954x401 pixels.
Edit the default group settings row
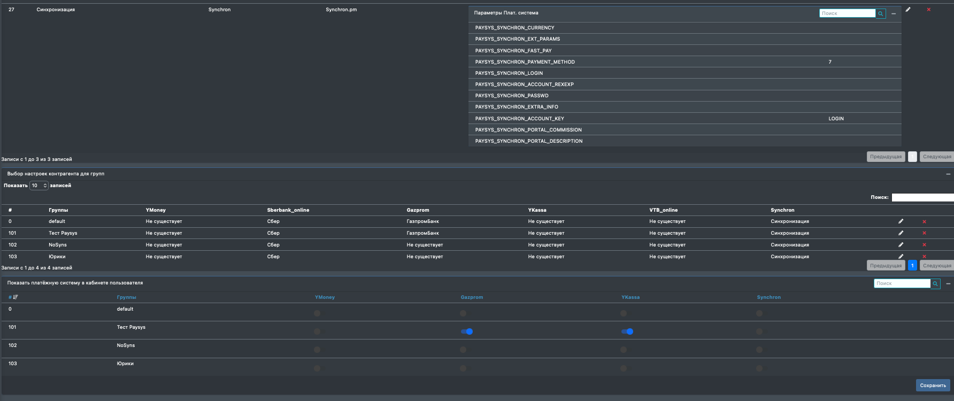901,221
